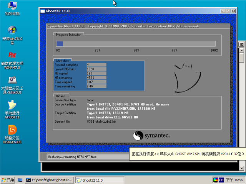Click the Symantec Ghost 11.0.2 copyright header
Viewport: 246px width, 184px height.
(123, 26)
